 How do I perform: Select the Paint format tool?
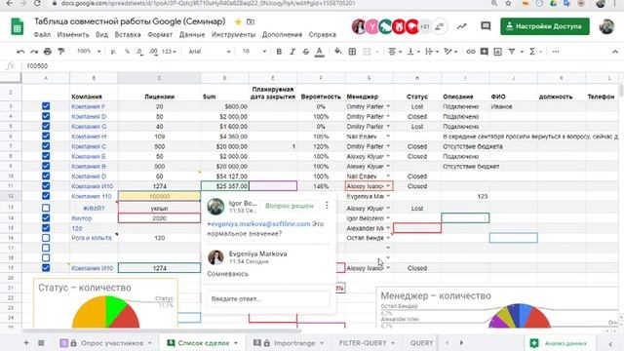61,52
